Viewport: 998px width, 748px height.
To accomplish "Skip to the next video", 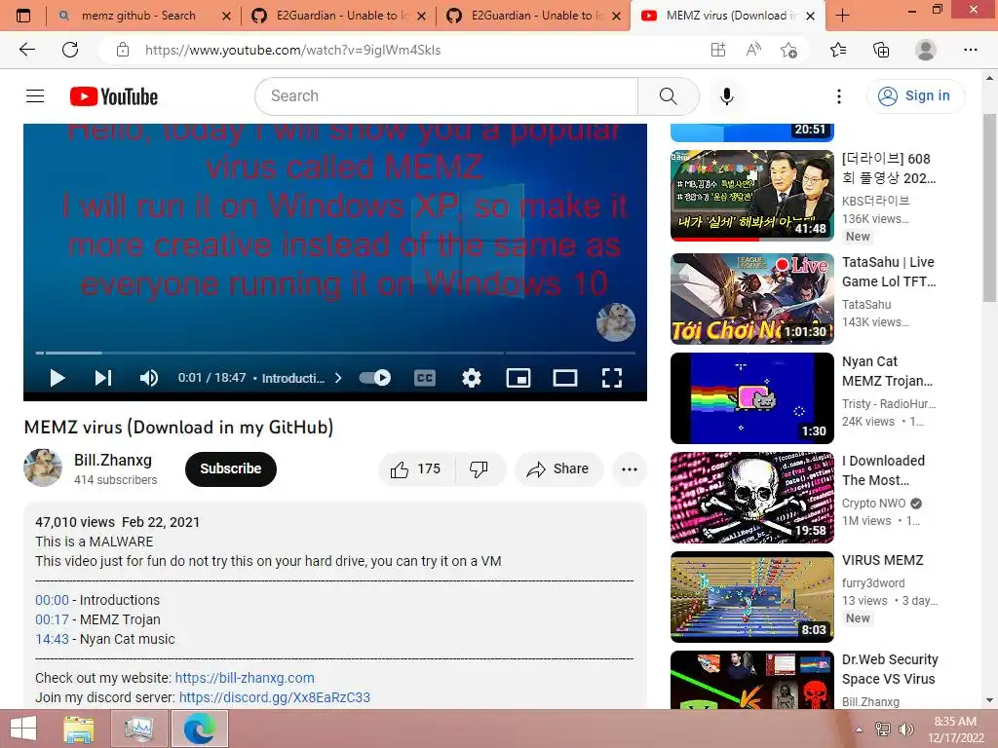I will (x=103, y=378).
